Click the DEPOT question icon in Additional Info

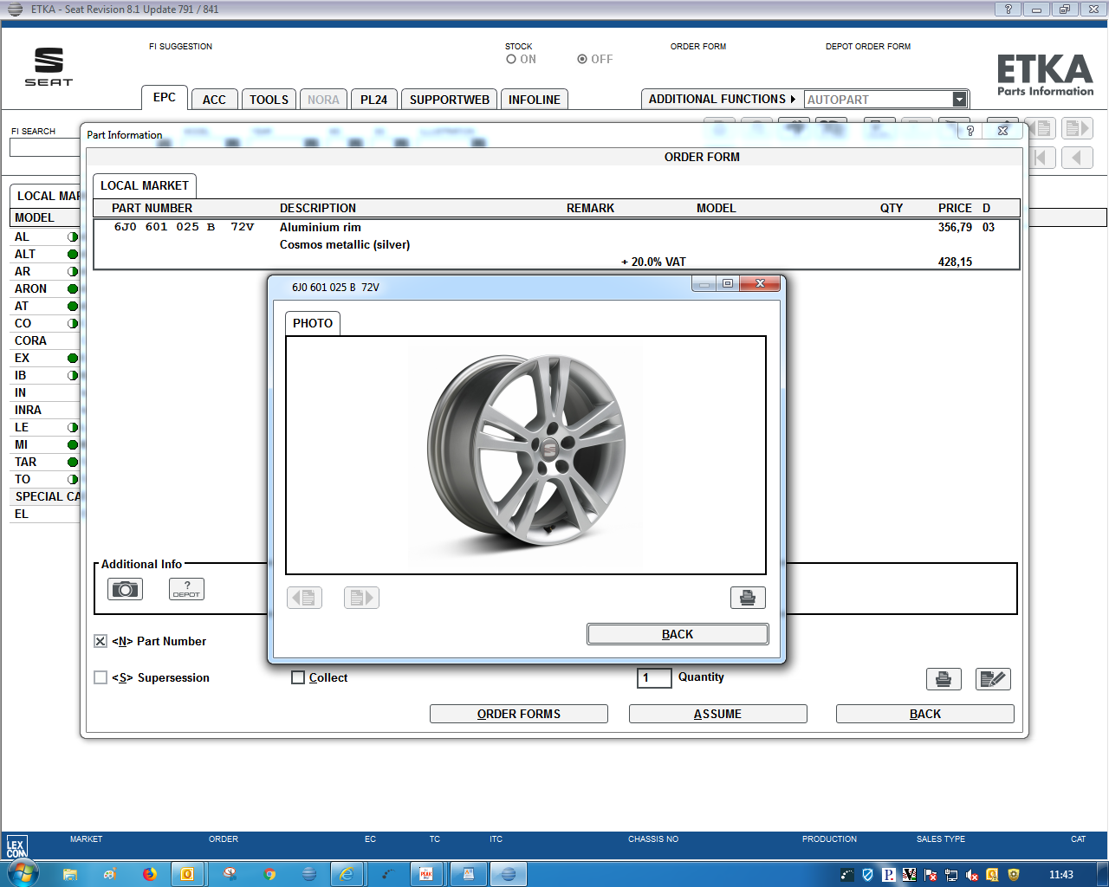pyautogui.click(x=186, y=589)
